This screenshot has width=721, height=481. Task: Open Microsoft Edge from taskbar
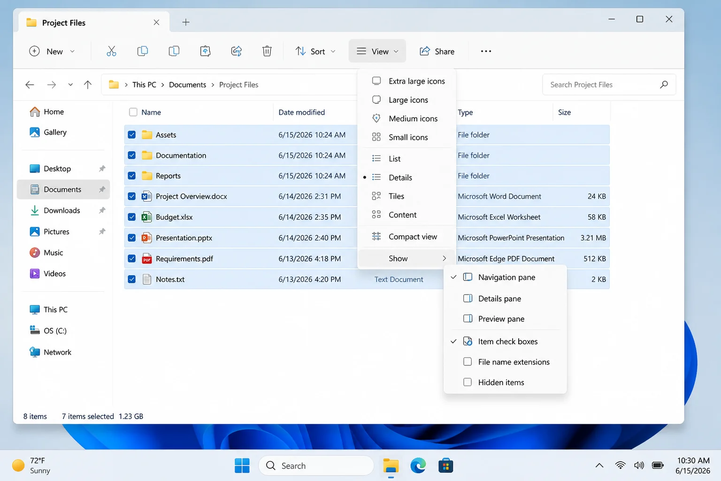[418, 465]
